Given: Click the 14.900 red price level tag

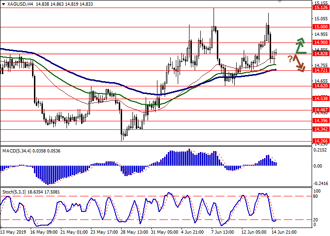Looking at the screenshot, I should pyautogui.click(x=321, y=42).
